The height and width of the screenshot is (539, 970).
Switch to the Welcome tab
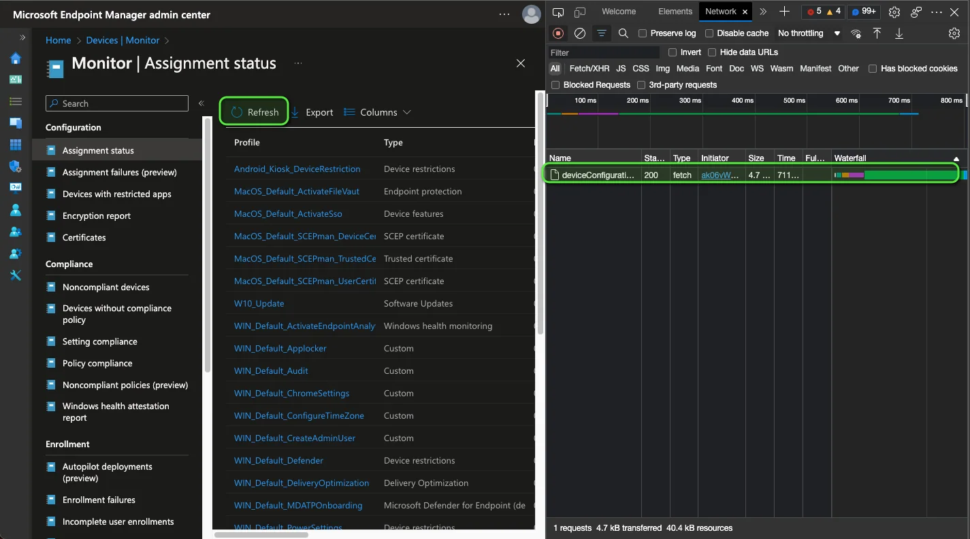click(x=619, y=12)
